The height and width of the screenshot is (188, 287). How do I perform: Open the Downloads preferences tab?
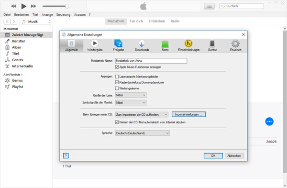[142, 45]
